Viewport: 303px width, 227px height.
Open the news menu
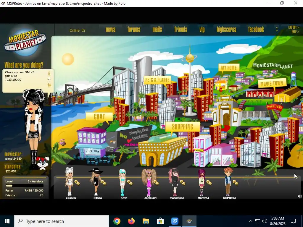tap(110, 29)
